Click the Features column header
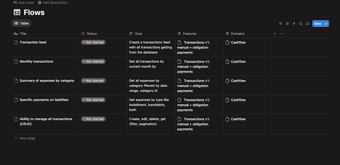The image size is (340, 165). tap(189, 34)
